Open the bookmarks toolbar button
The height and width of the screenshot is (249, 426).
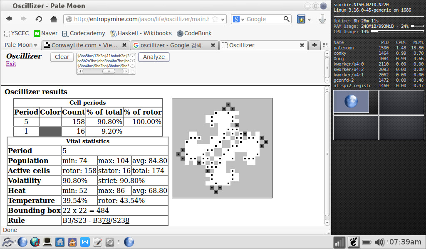pos(301,19)
